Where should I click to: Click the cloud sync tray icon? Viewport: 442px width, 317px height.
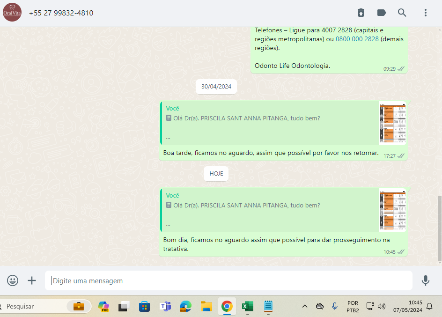[320, 306]
